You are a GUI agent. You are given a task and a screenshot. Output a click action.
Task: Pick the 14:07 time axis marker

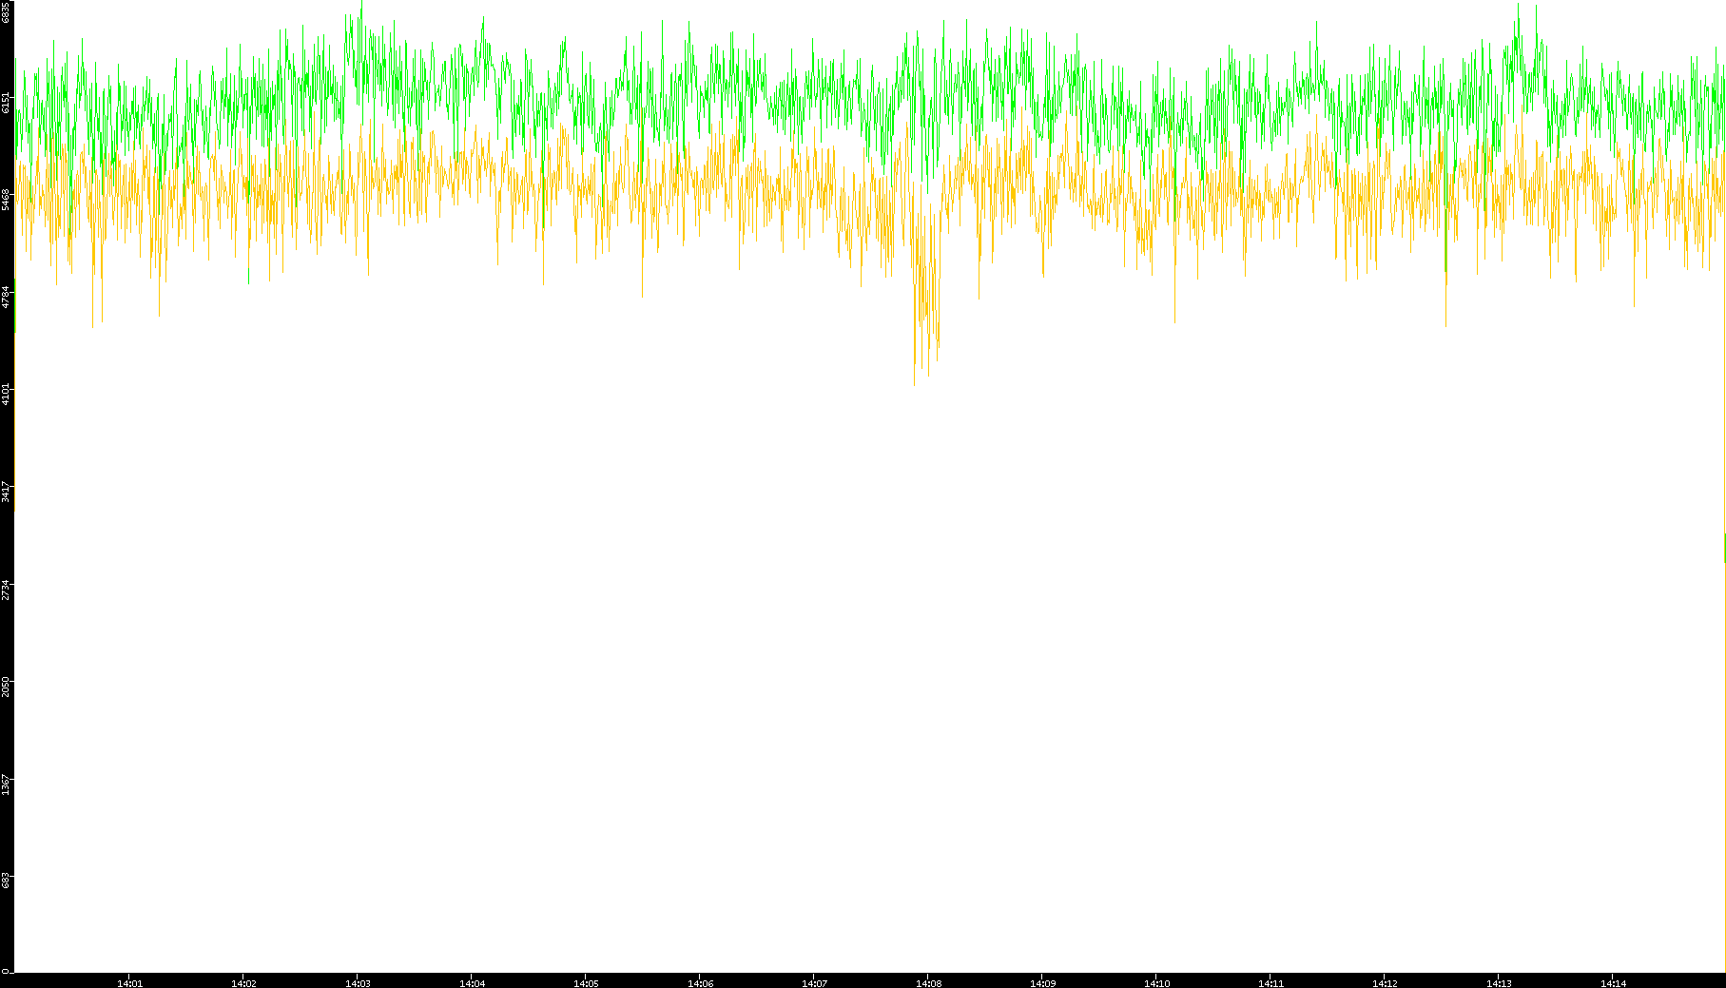814,983
